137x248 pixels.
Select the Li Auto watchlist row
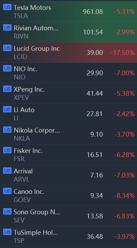[68, 114]
